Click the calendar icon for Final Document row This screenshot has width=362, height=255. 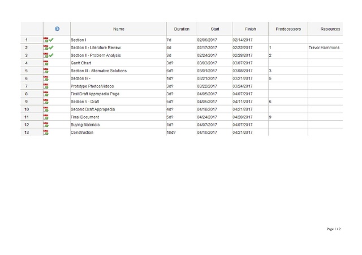[x=46, y=117]
